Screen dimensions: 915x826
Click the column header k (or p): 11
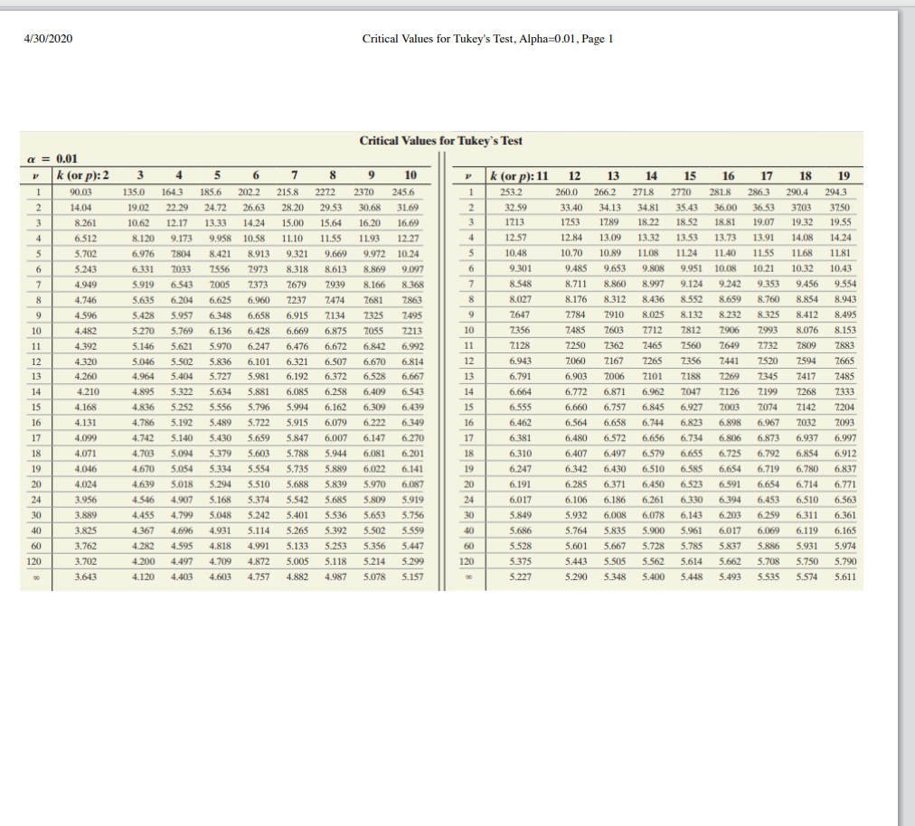(x=519, y=175)
